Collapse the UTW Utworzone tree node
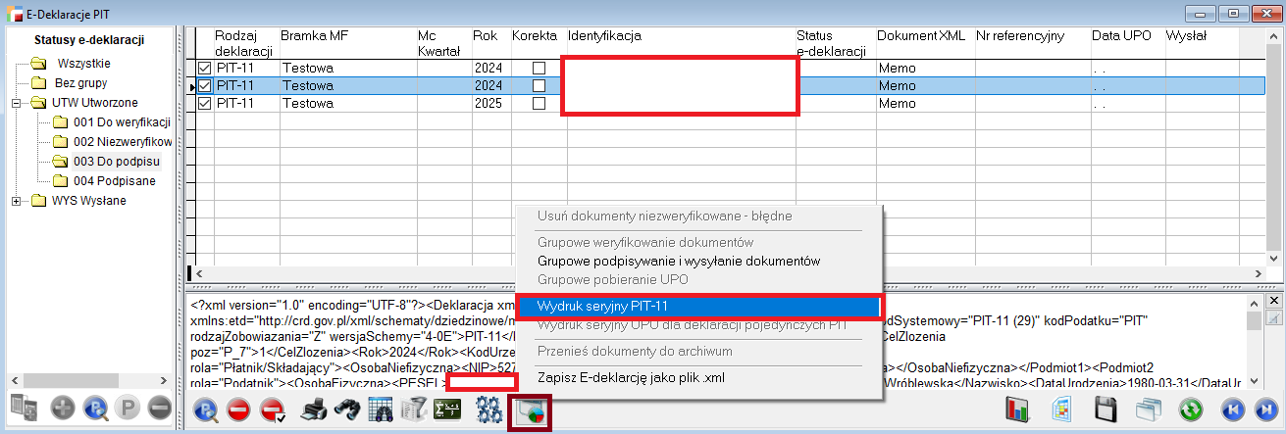The height and width of the screenshot is (434, 1286). click(x=17, y=103)
